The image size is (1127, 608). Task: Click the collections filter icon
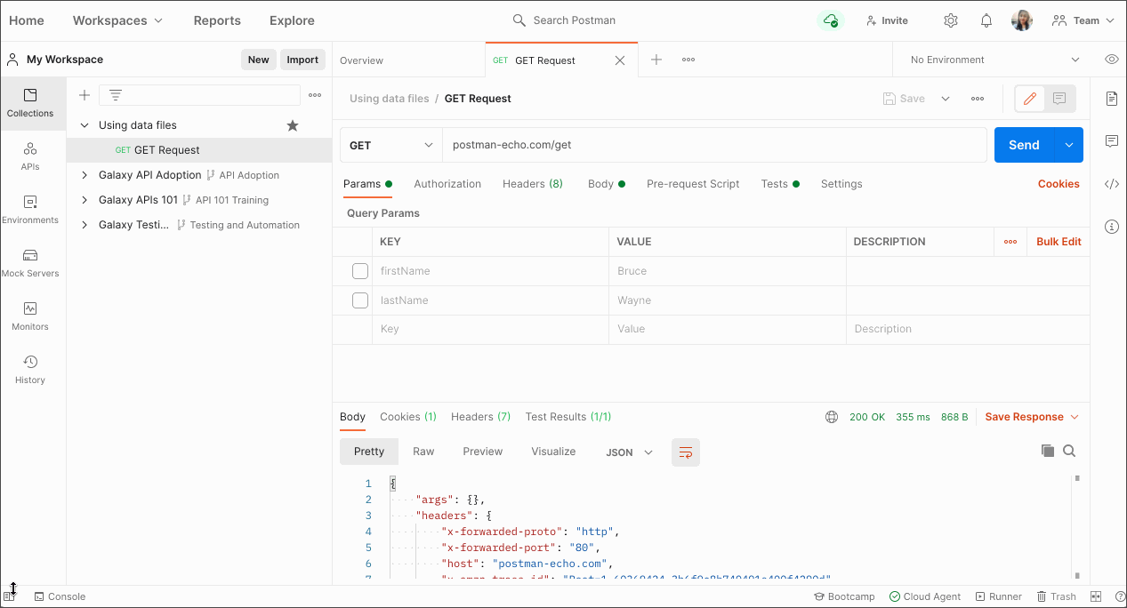116,95
